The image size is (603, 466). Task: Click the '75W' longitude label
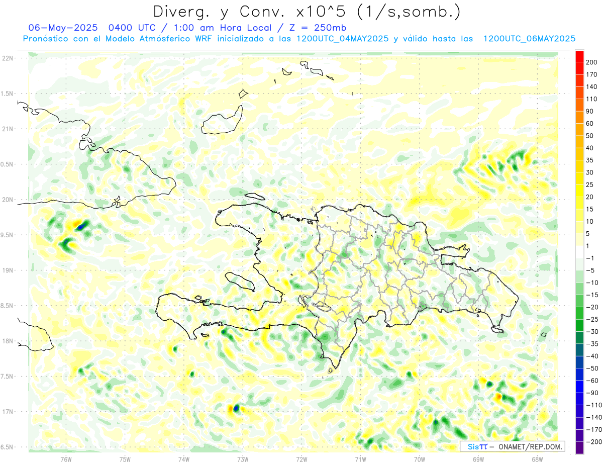125,459
